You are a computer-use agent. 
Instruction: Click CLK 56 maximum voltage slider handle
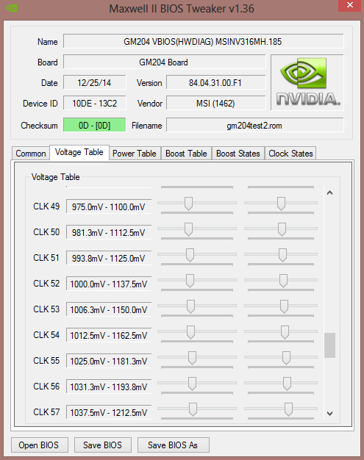(x=287, y=384)
